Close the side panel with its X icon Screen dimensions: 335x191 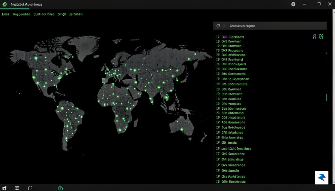[224, 26]
